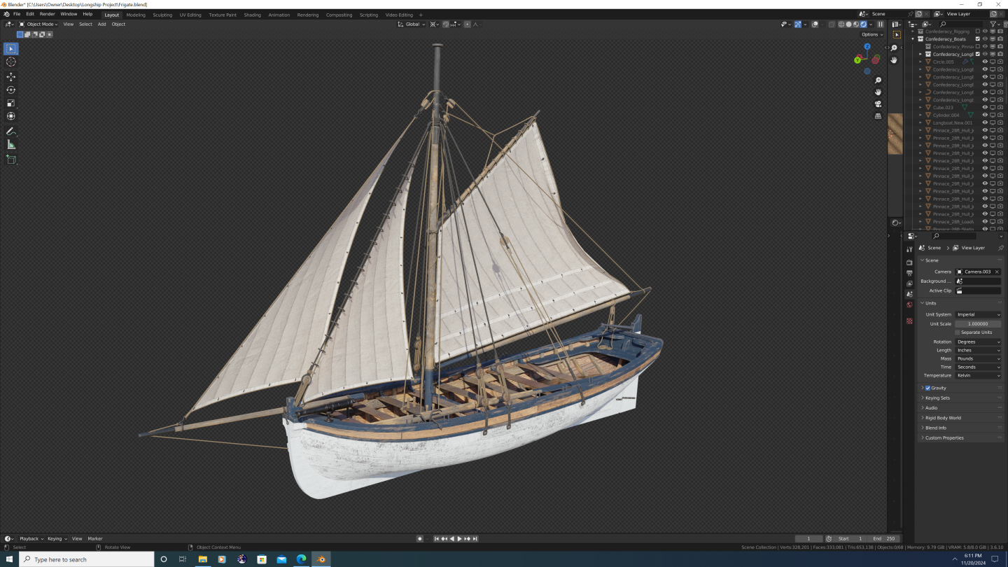This screenshot has width=1008, height=567.
Task: Open the Temperature units dropdown
Action: click(979, 375)
